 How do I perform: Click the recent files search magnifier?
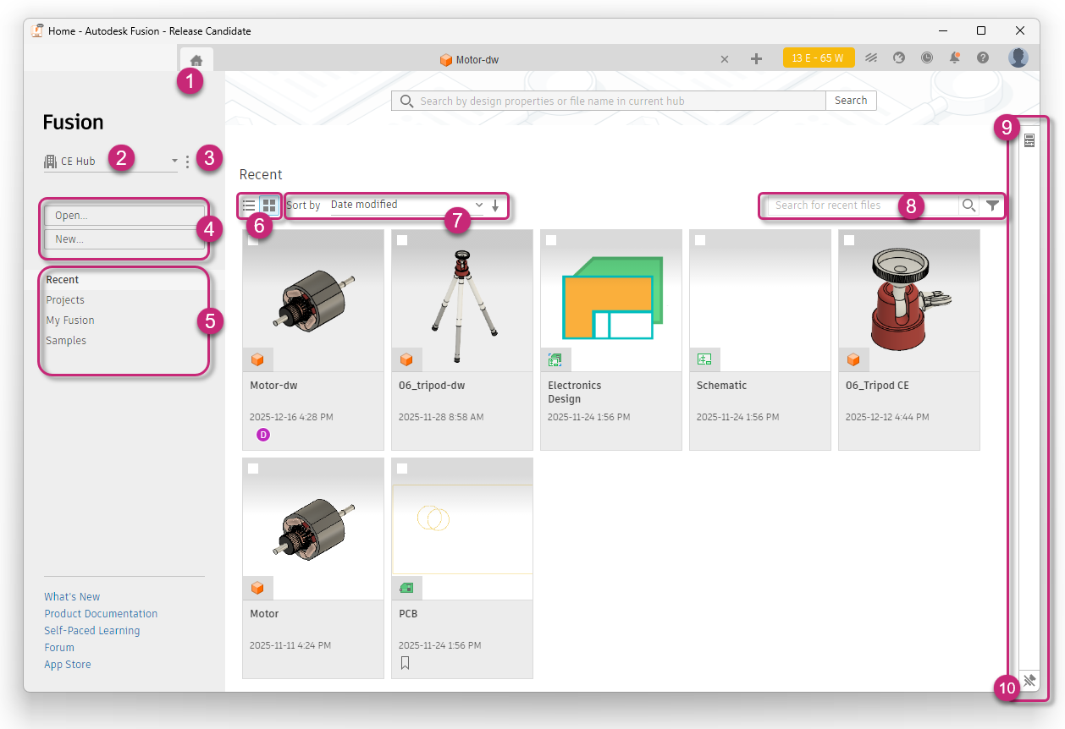pos(969,205)
